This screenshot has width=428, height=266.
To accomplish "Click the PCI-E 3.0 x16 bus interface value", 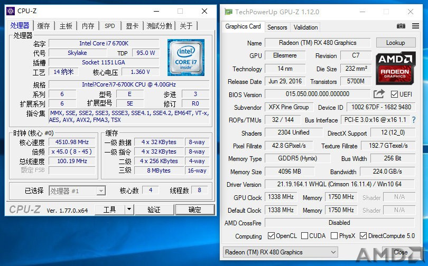I will [x=375, y=120].
